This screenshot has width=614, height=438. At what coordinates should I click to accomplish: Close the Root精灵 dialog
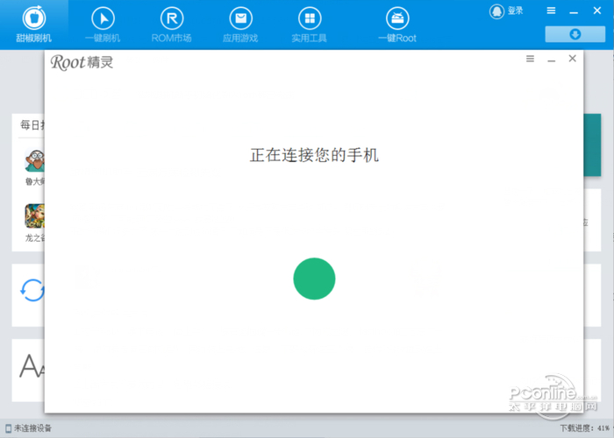coord(573,59)
